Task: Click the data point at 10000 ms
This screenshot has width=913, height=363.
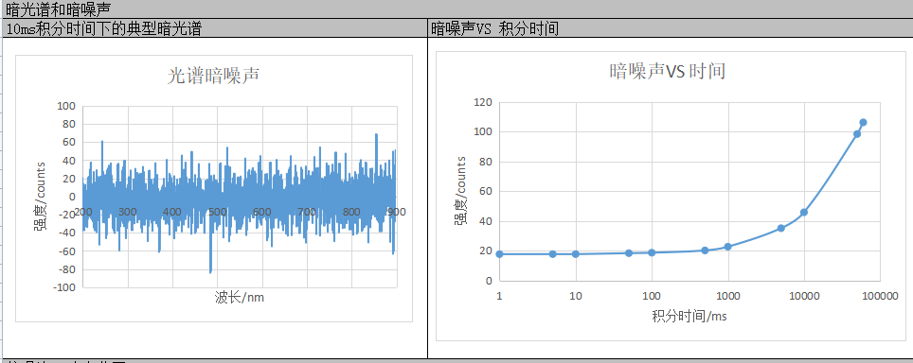Action: pyautogui.click(x=804, y=212)
